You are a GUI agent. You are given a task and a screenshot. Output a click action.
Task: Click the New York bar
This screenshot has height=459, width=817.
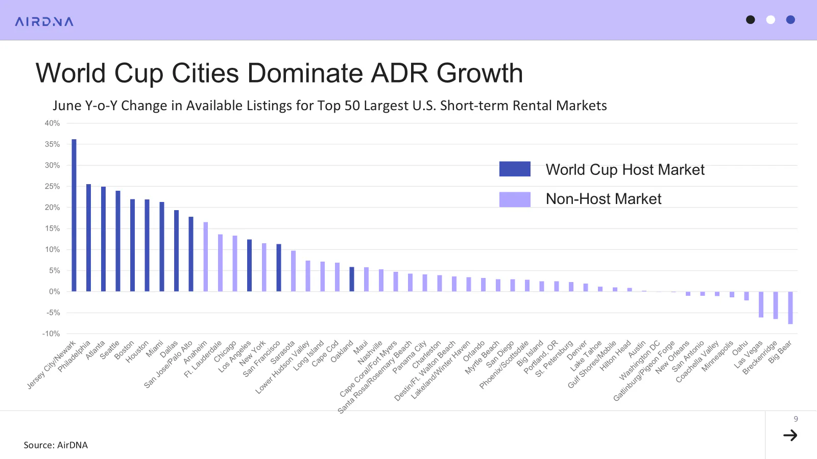click(x=264, y=267)
